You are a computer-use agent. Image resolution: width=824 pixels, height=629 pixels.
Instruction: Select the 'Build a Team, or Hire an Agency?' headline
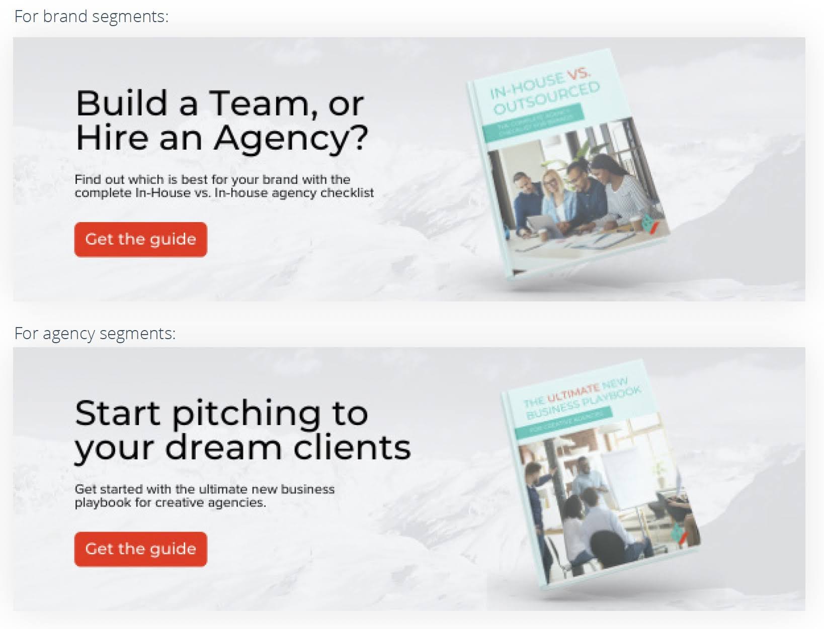(222, 120)
